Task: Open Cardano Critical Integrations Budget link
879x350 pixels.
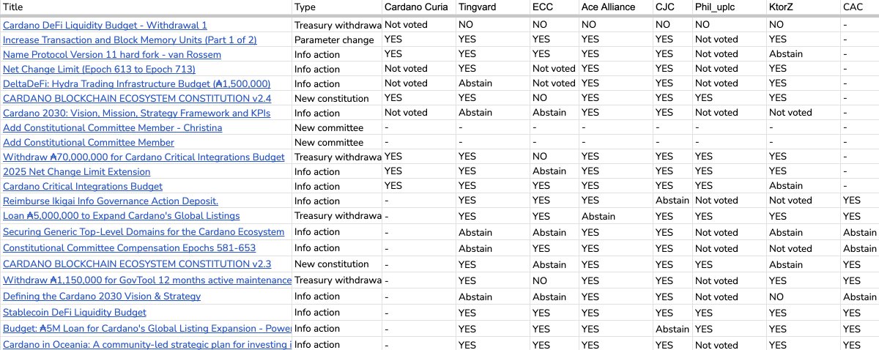Action: pos(83,186)
